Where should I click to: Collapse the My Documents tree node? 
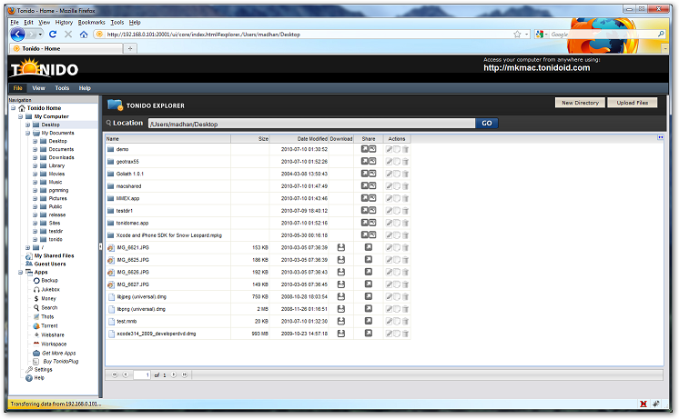pyautogui.click(x=27, y=134)
